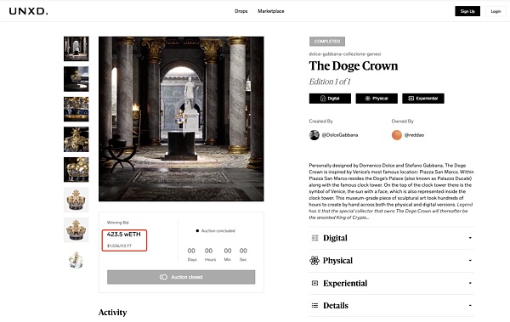The image size is (510, 322).
Task: Click the Login button
Action: (496, 11)
